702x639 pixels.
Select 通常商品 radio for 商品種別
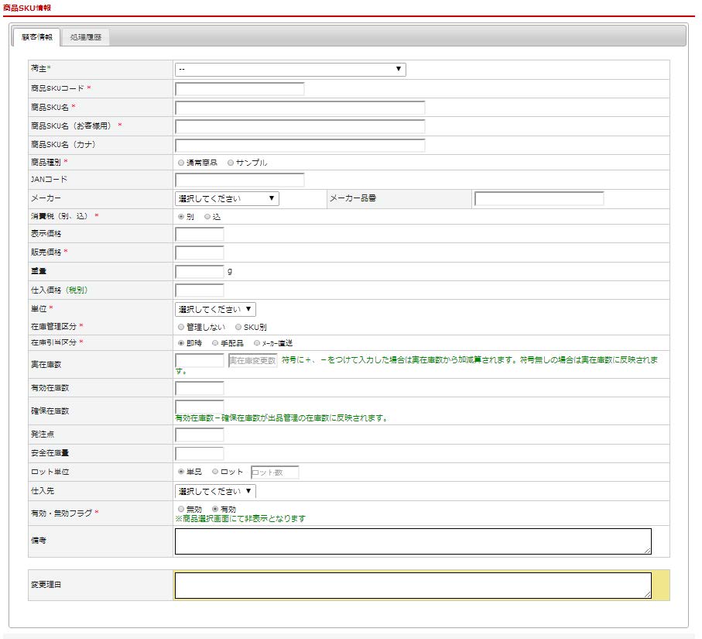coord(181,163)
